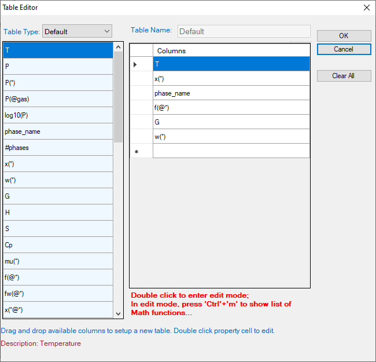Select the phase_name row in Columns table
Viewport: 376px width, 362px height.
click(231, 93)
